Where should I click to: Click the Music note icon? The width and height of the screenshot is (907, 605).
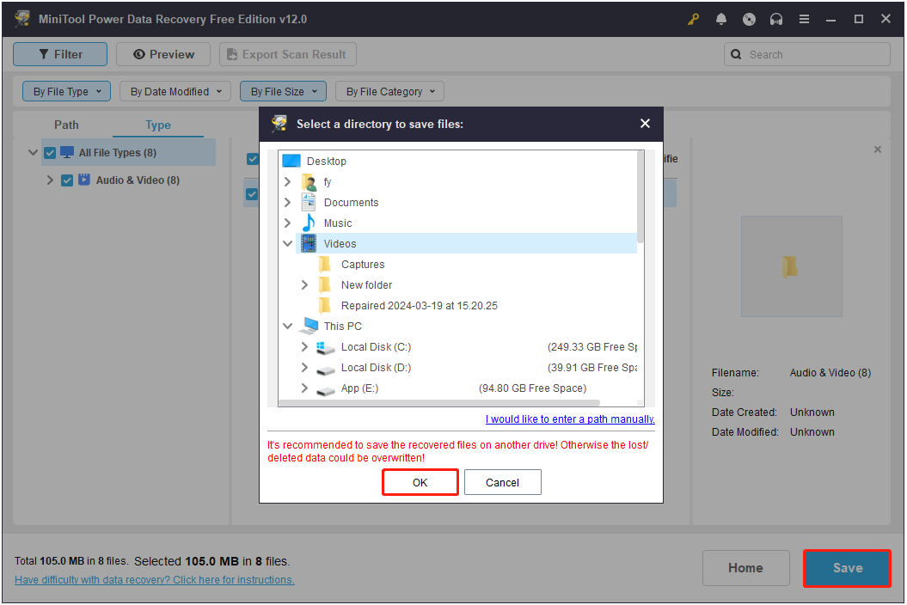tap(309, 223)
